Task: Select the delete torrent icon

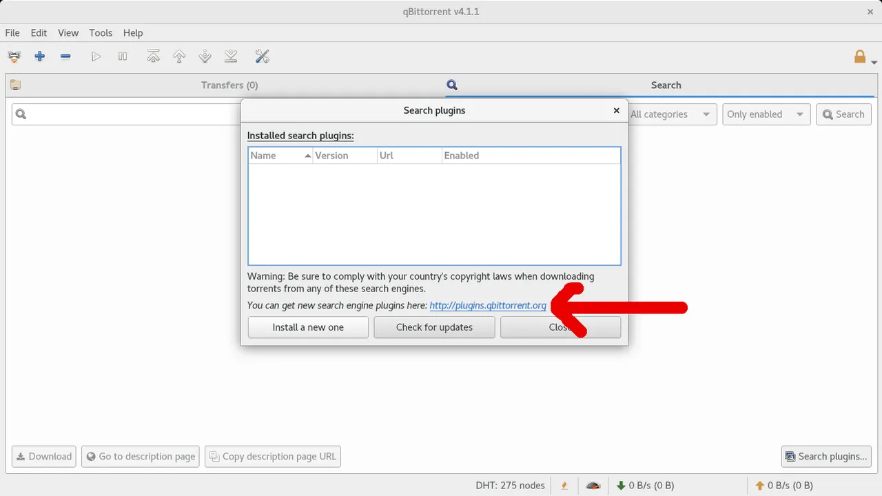Action: [x=65, y=56]
